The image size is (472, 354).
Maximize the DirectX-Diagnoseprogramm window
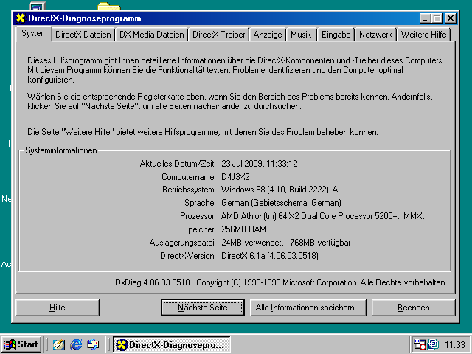(x=437, y=18)
